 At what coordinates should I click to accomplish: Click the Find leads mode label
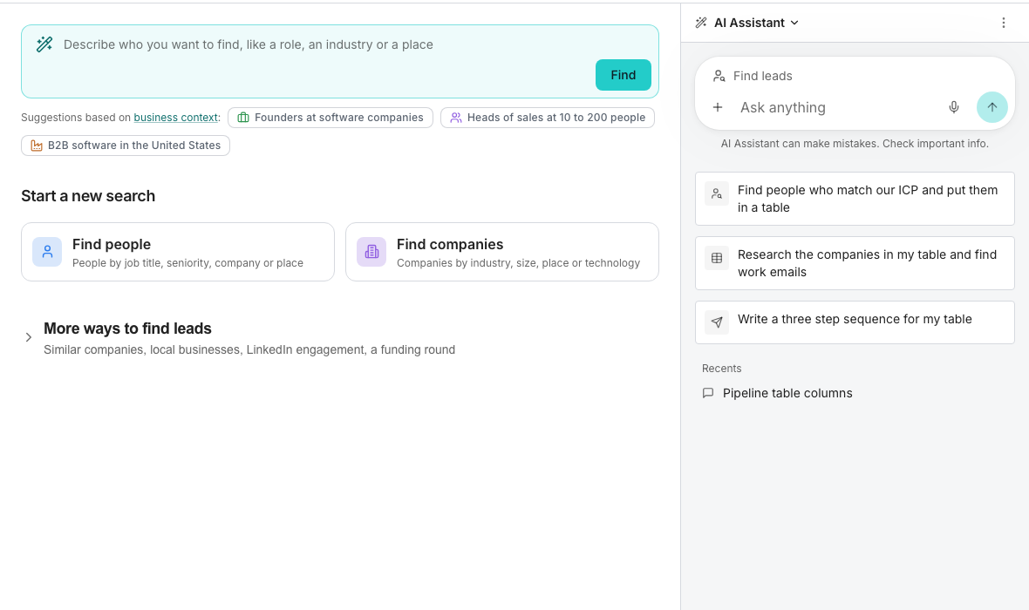[762, 76]
